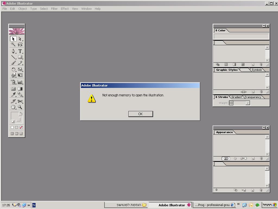The width and height of the screenshot is (278, 209).
Task: Open the stroke Weight dropdown arrow
Action: [x=248, y=103]
